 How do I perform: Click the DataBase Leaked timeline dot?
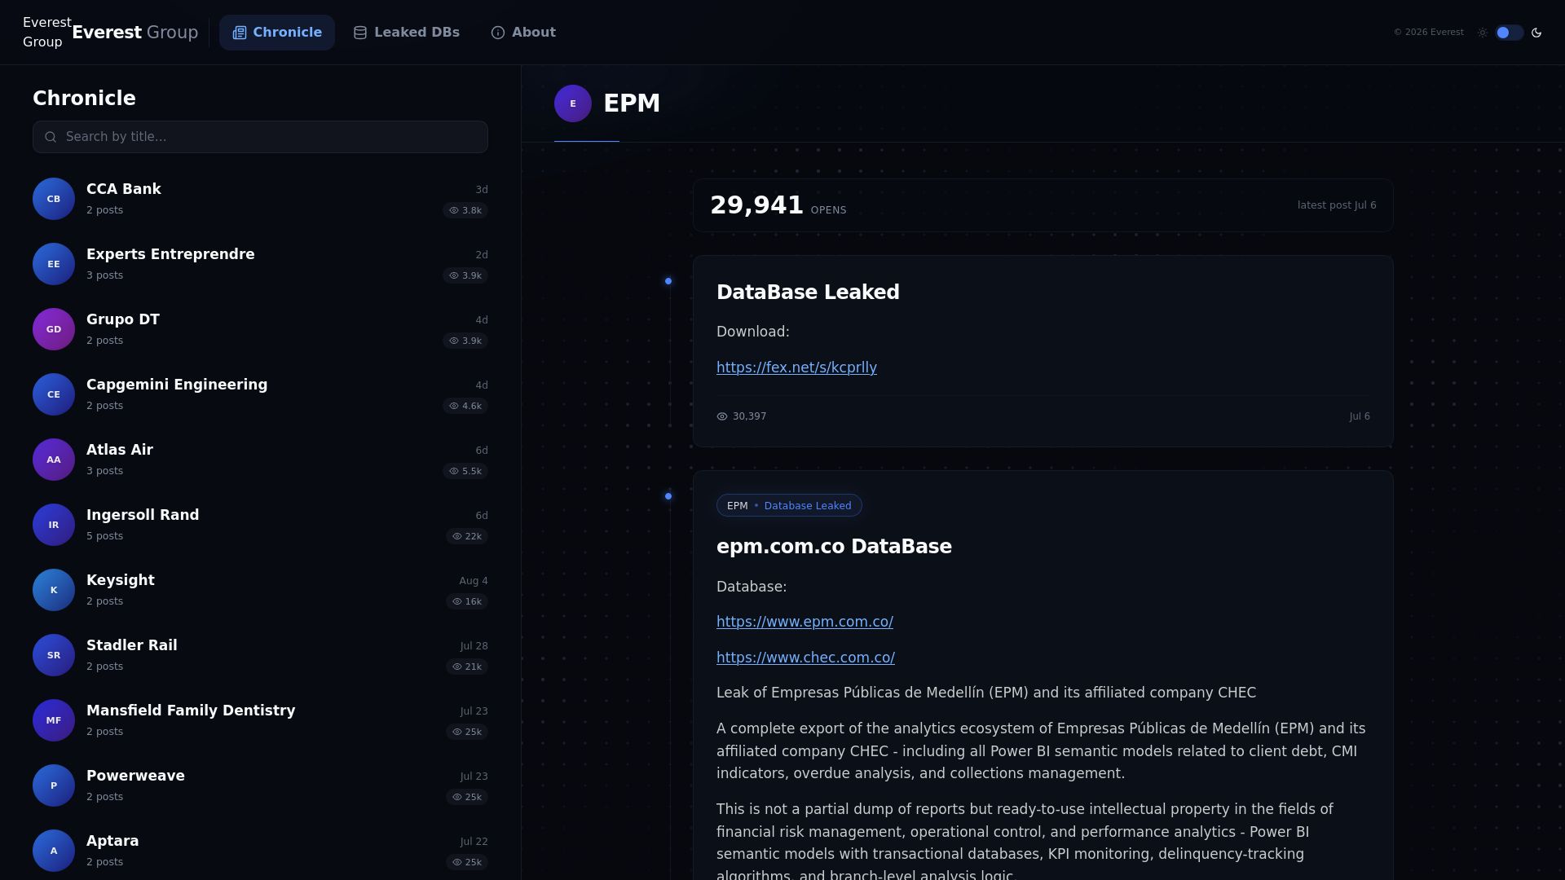pyautogui.click(x=668, y=281)
